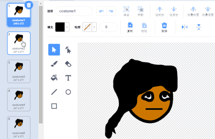215x139 pixels.
Task: Click the costume name input field
Action: click(x=74, y=11)
